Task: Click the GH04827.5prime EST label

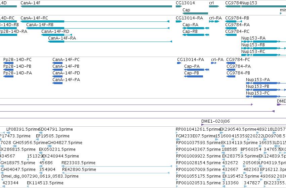Action: point(65,143)
